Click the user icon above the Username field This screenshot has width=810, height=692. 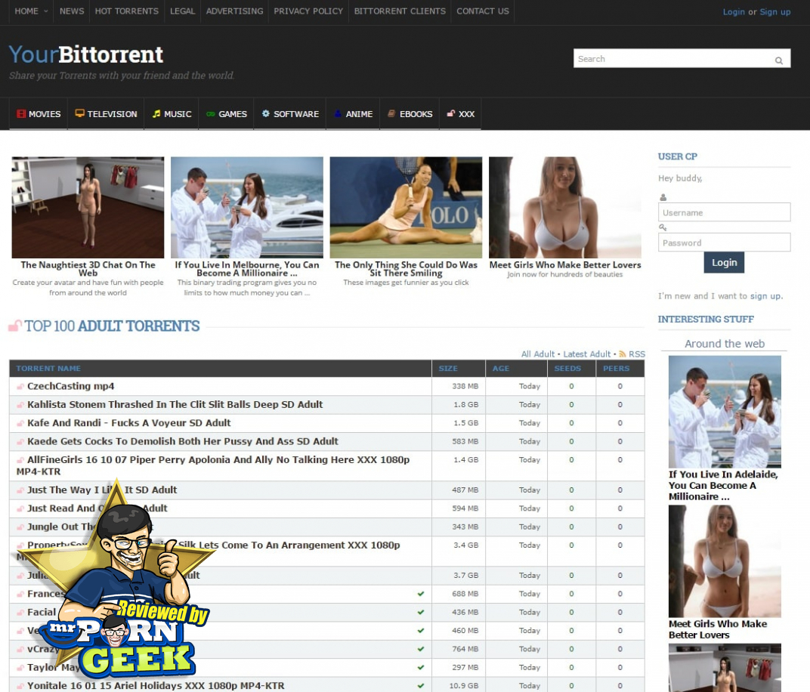(663, 197)
